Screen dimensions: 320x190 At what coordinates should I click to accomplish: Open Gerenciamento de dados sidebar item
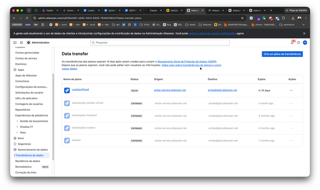33,150
